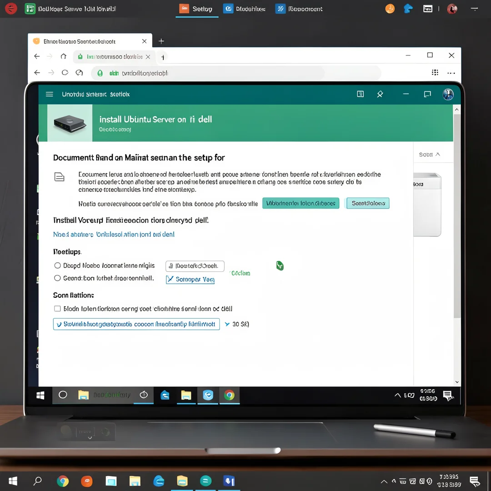Follow the blue 'Noed ahentere' link

(x=114, y=234)
